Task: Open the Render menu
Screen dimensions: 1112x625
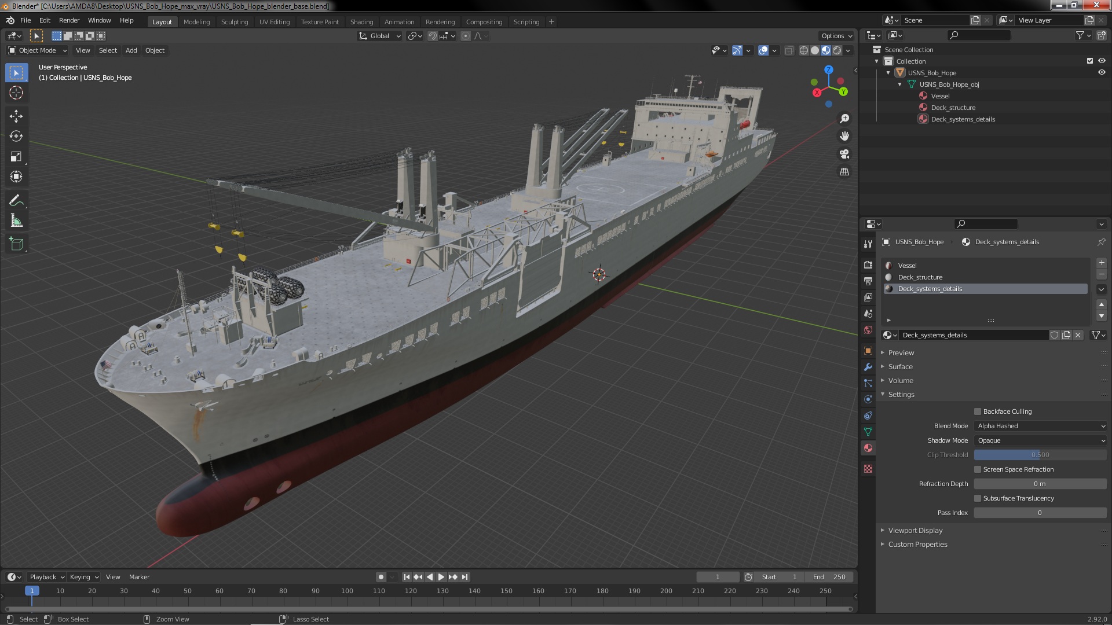Action: (69, 20)
